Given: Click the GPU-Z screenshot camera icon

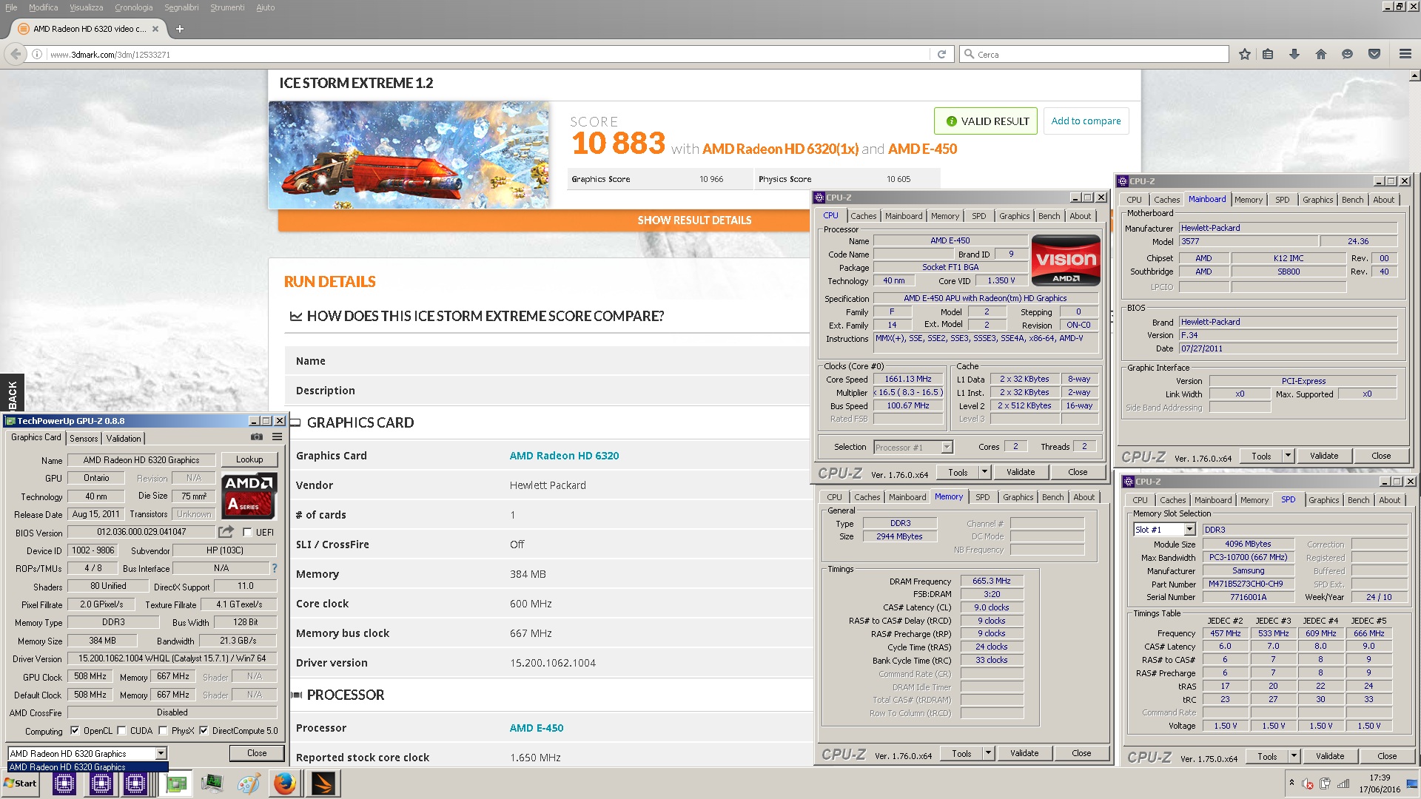Looking at the screenshot, I should coord(257,437).
